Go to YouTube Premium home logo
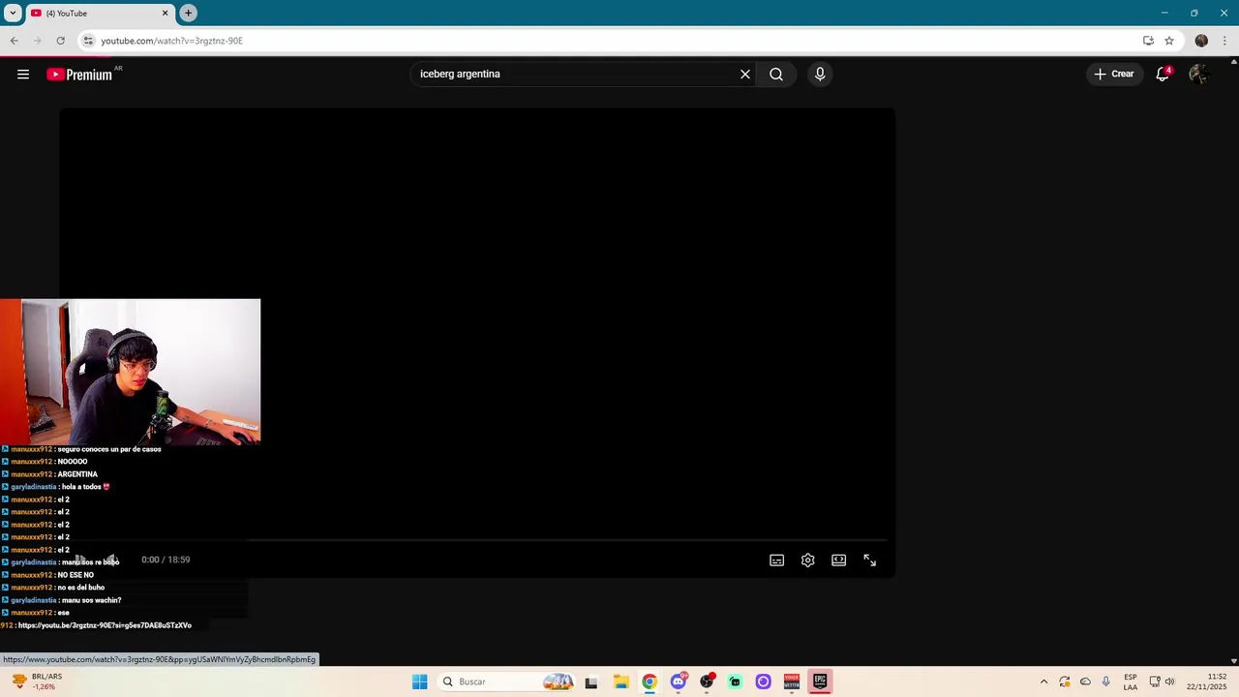The image size is (1239, 697). (x=79, y=75)
